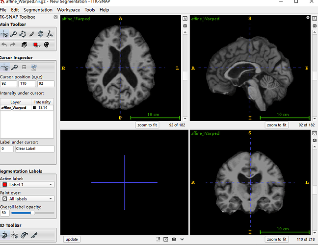Open the Paint over dropdown
The width and height of the screenshot is (318, 245).
(27, 198)
